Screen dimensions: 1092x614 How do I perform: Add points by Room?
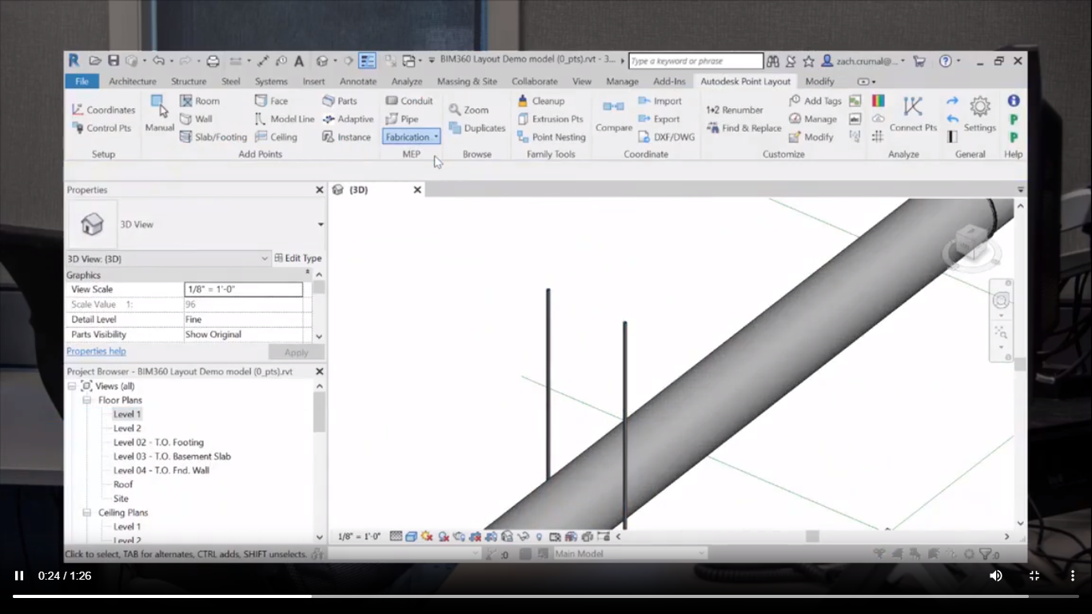200,101
